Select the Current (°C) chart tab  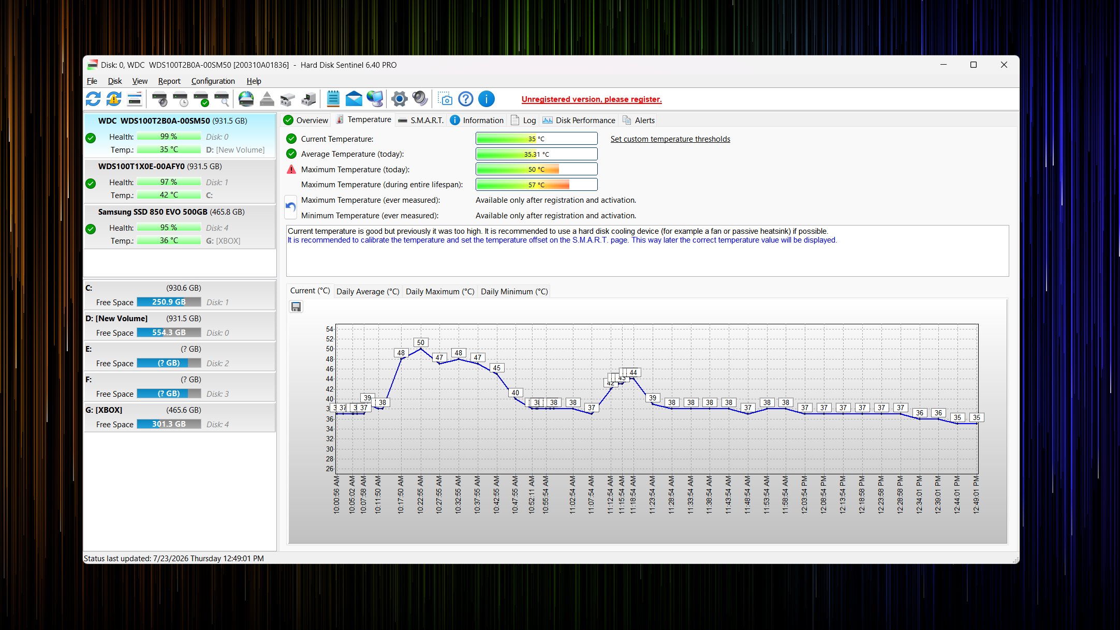click(x=310, y=291)
